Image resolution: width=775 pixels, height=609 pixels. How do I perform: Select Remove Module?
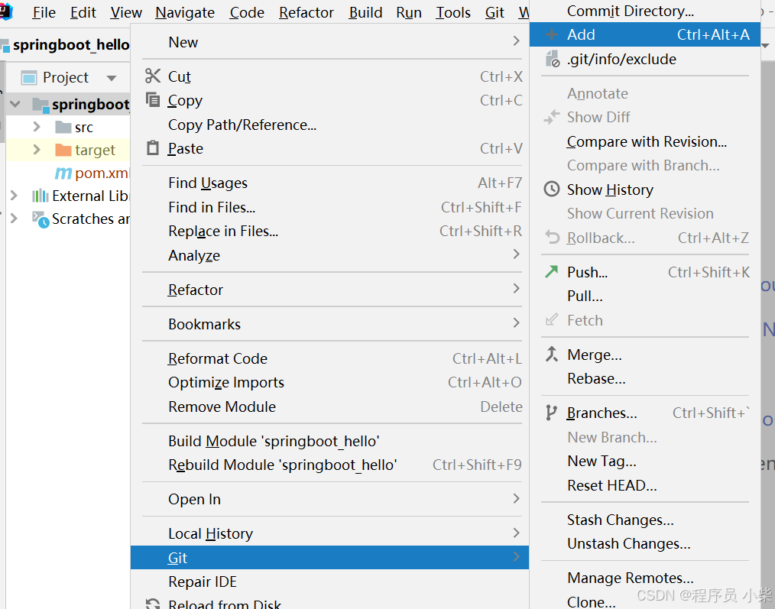pyautogui.click(x=329, y=407)
